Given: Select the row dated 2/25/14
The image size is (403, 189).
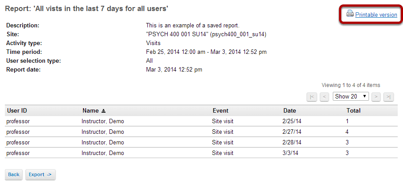Looking at the screenshot, I should 201,121.
